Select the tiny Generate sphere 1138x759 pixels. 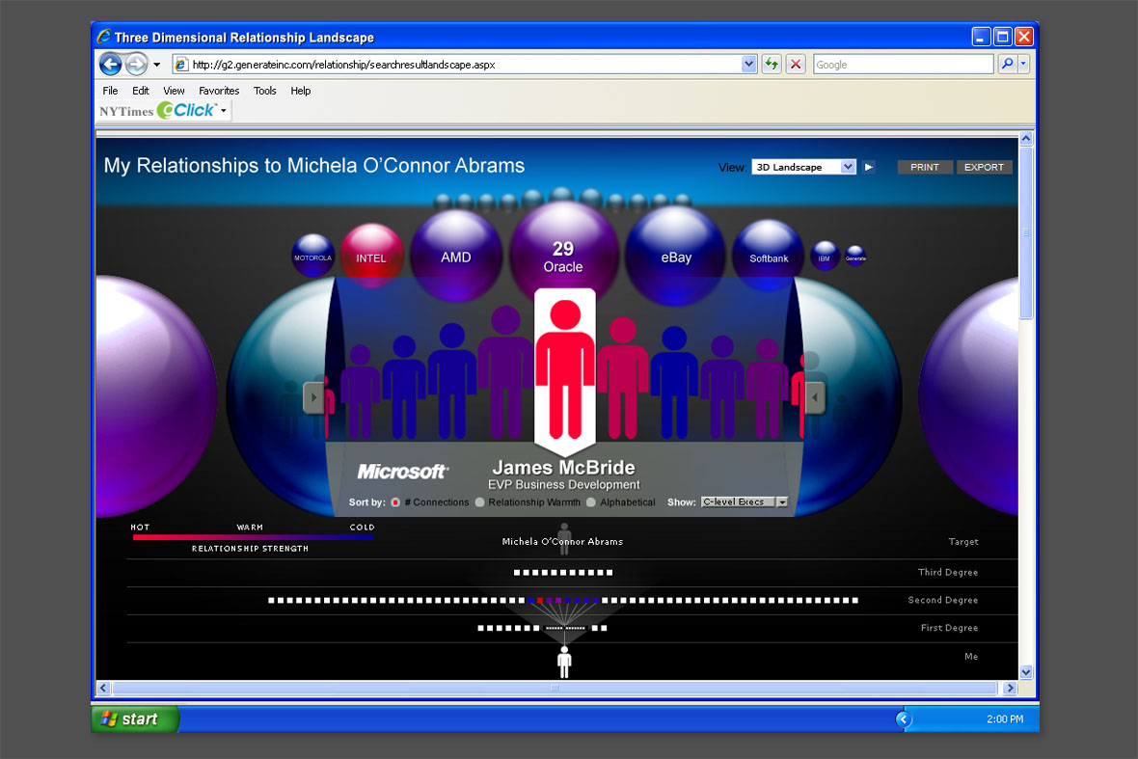click(855, 257)
